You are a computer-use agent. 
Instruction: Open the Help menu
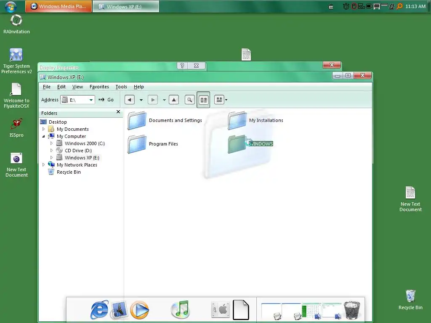click(x=139, y=87)
